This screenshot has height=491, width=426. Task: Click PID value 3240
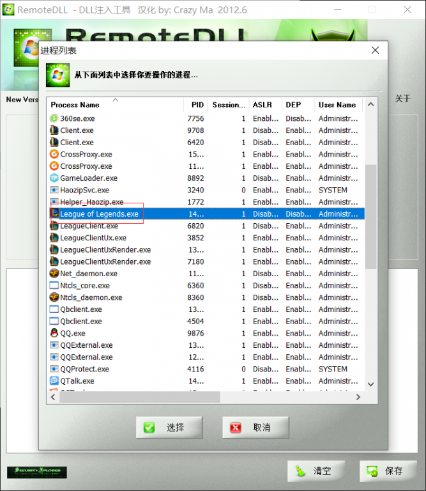tap(195, 190)
